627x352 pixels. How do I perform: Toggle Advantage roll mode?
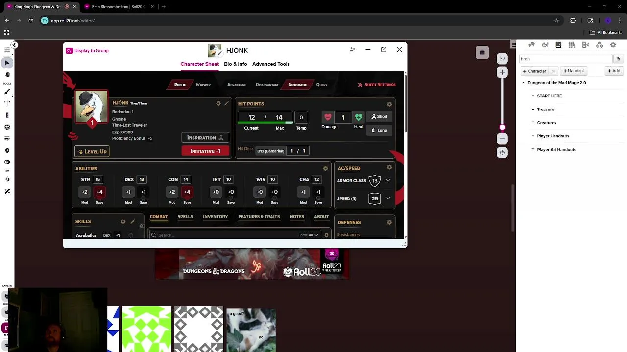[237, 85]
